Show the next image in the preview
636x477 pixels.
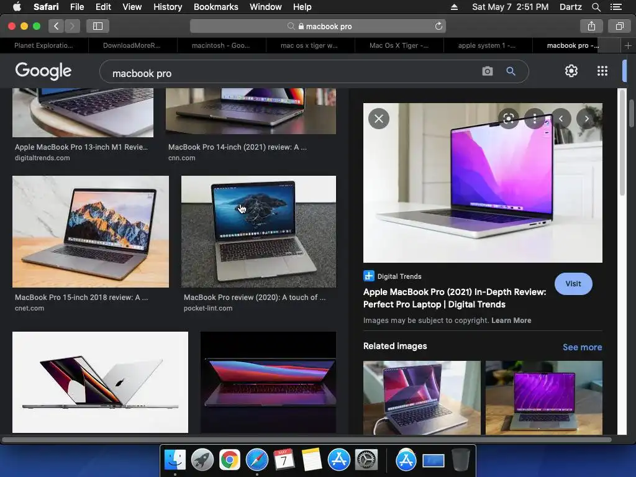point(587,119)
